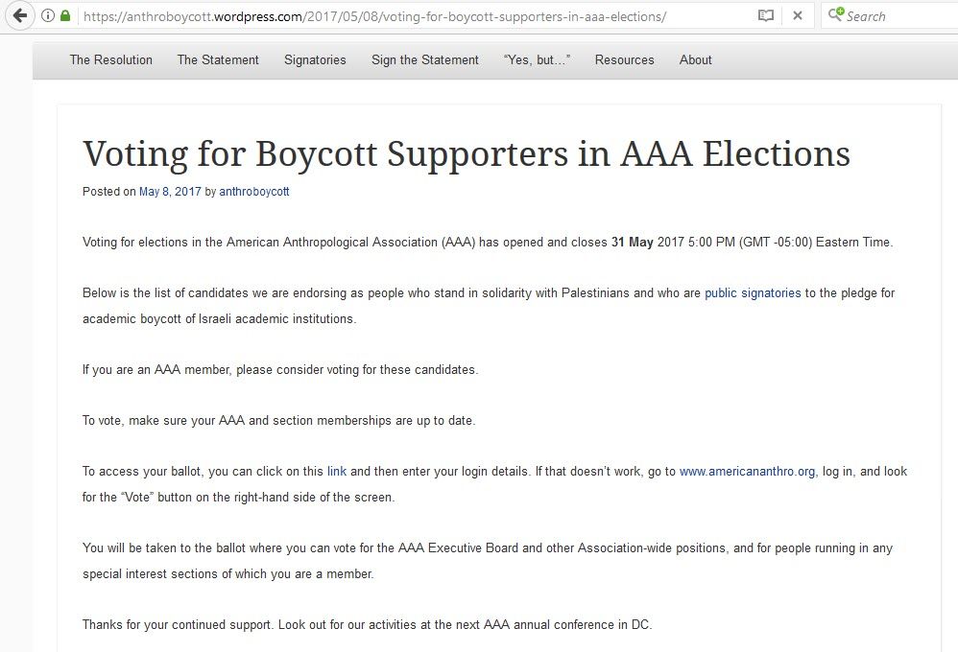Open the site information icon

pos(48,16)
